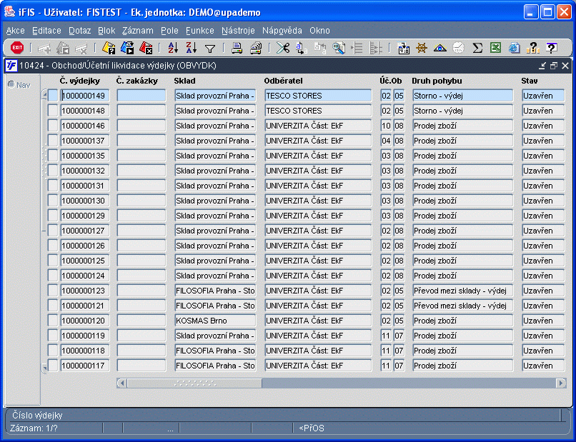Image resolution: width=576 pixels, height=442 pixels.
Task: Tick the checkbox for výdejka 1000000149
Action: click(53, 96)
